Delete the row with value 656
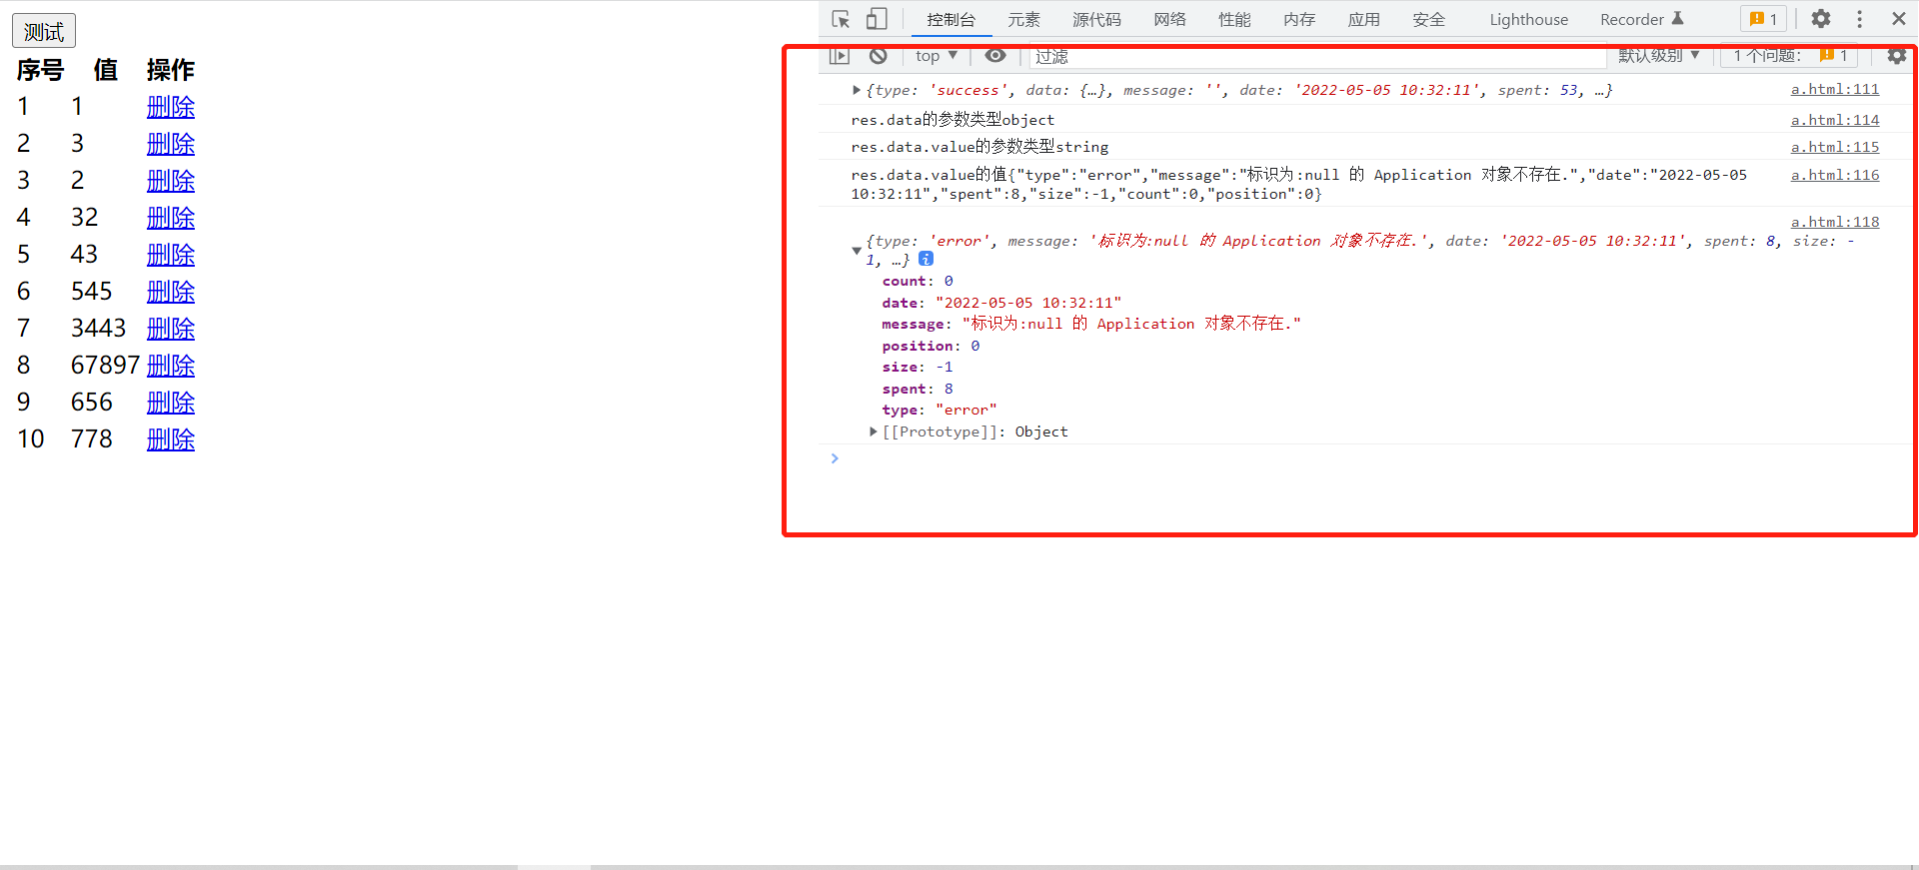Screen dimensions: 1919x870 (x=171, y=403)
